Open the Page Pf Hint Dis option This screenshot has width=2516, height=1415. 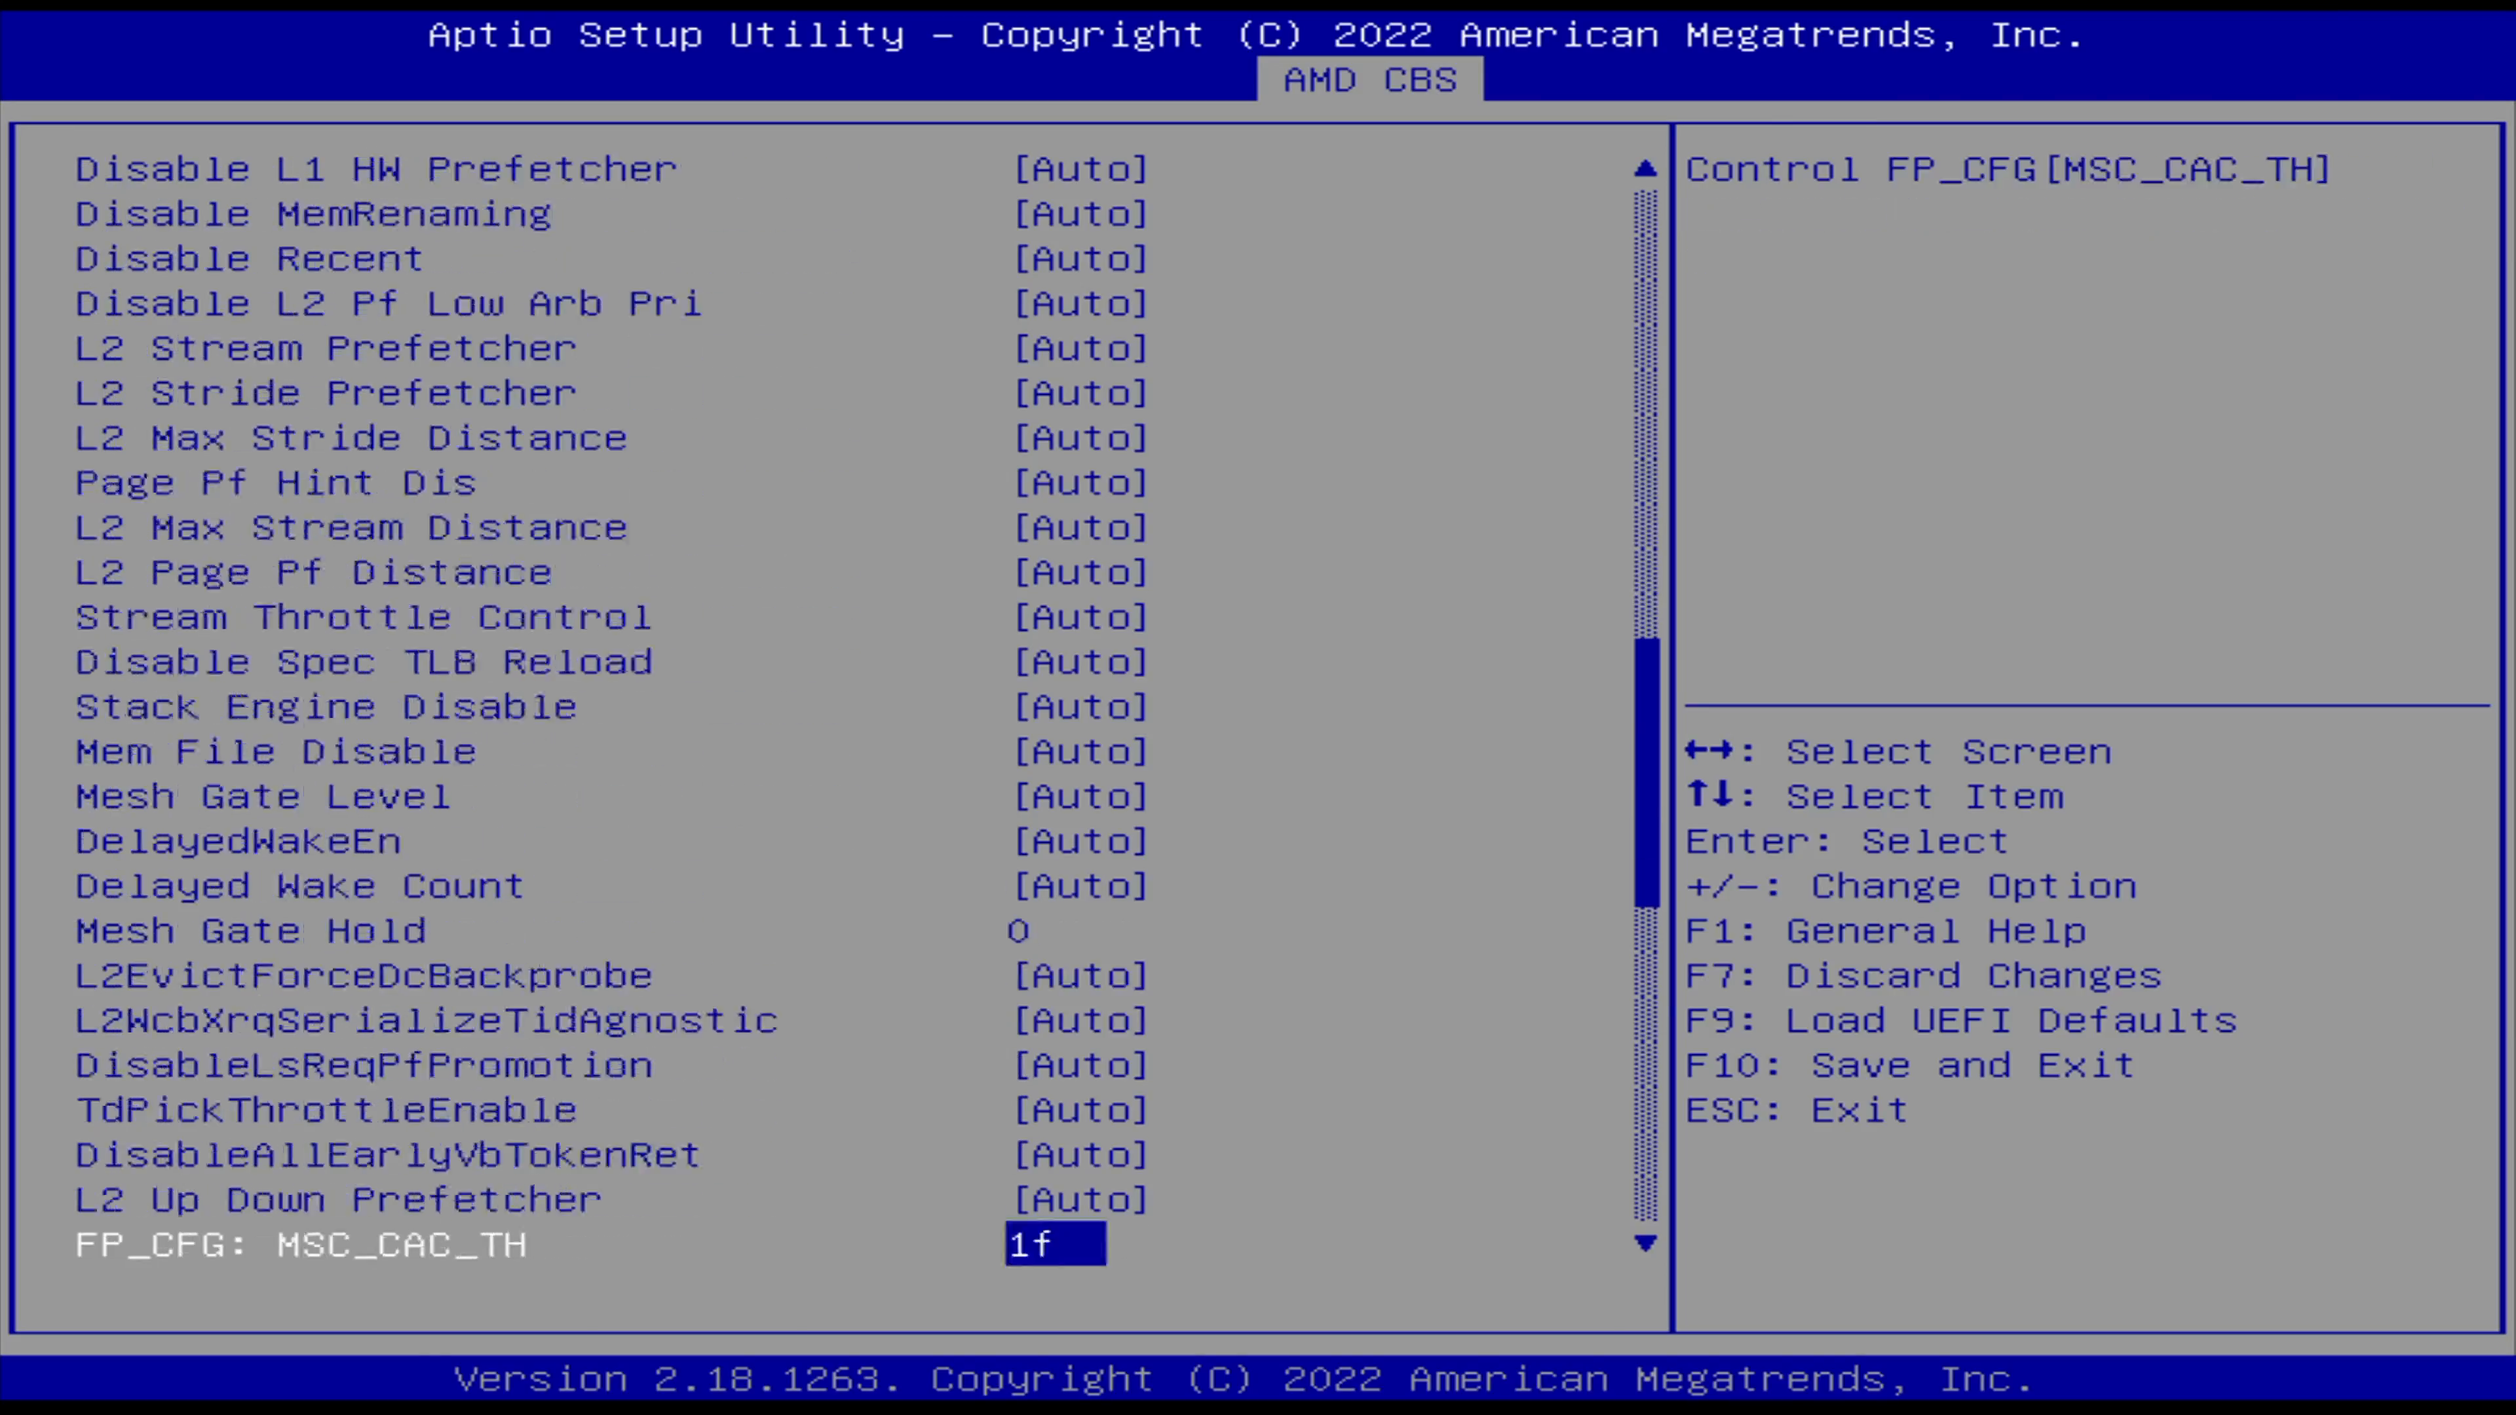[1081, 483]
